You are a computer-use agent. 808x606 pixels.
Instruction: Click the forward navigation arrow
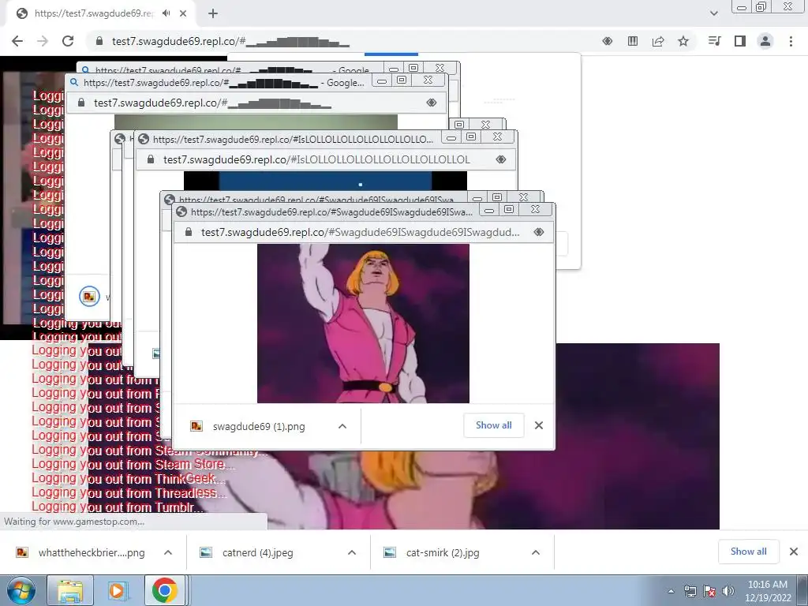(43, 41)
